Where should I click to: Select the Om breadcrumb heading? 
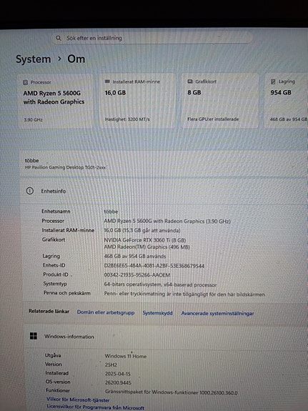(x=76, y=59)
